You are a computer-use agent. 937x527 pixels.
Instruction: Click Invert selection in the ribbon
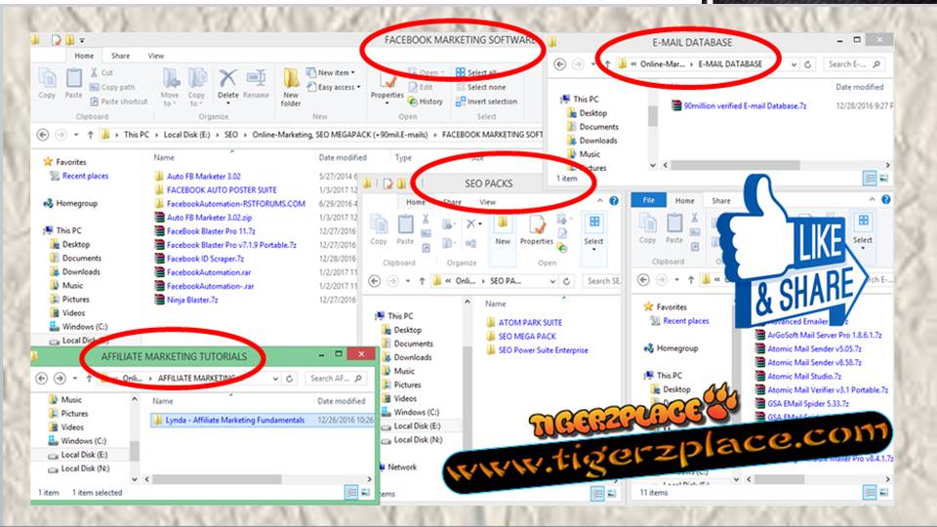(x=486, y=101)
